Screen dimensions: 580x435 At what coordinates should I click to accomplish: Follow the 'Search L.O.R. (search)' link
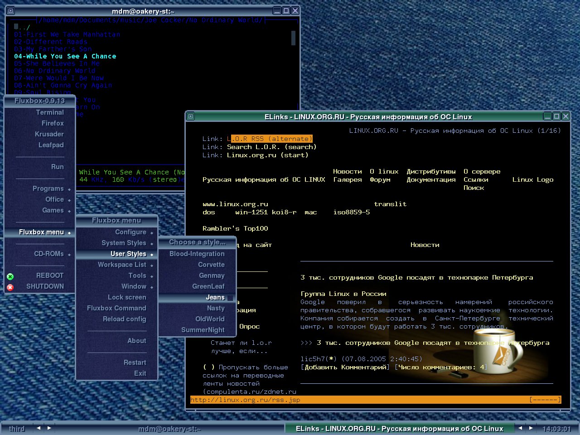click(272, 147)
